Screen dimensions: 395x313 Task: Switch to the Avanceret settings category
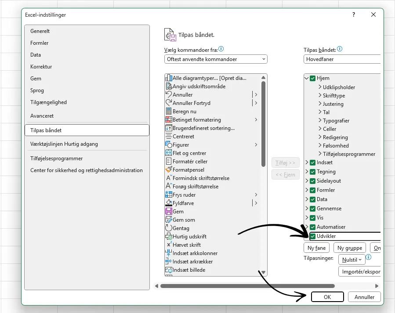[42, 116]
